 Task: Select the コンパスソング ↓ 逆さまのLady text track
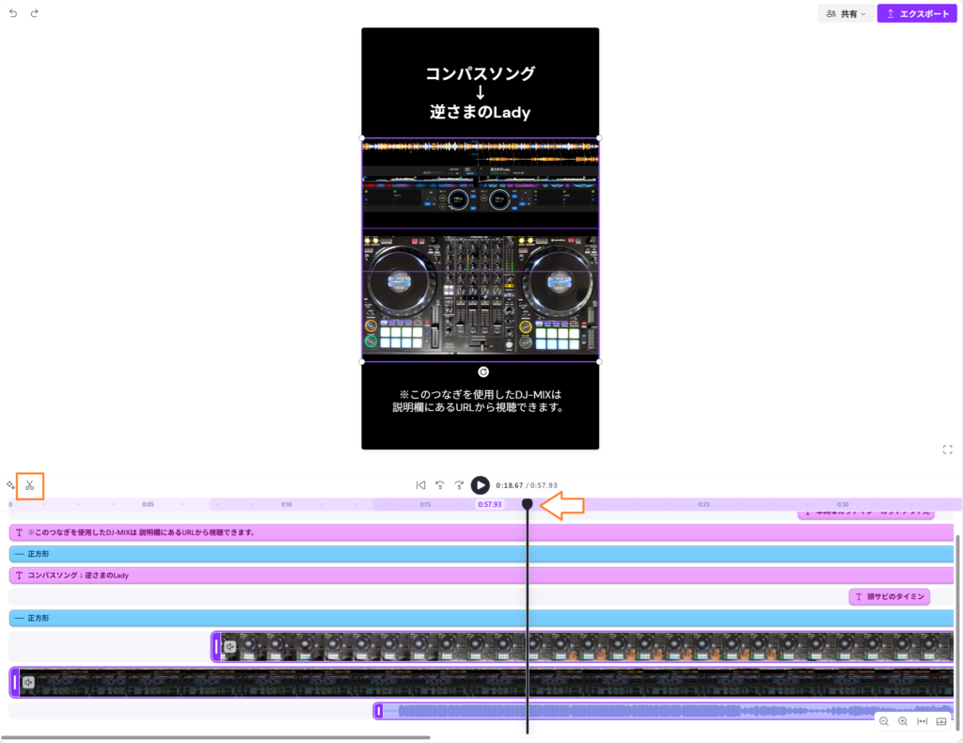tap(470, 575)
